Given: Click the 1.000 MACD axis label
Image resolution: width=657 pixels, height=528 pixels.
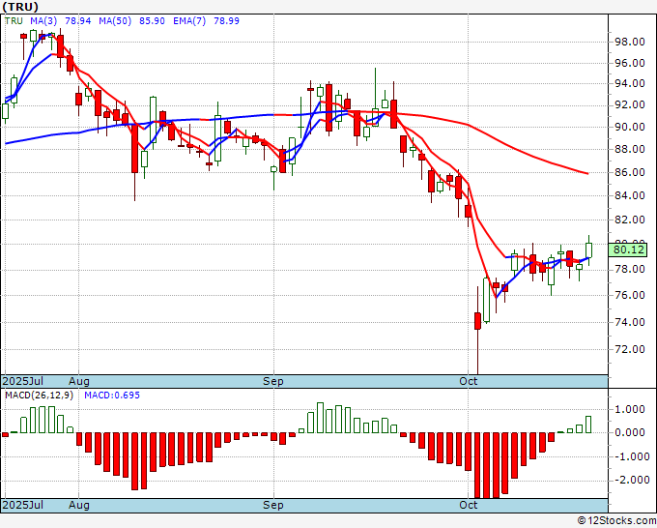Looking at the screenshot, I should [632, 409].
